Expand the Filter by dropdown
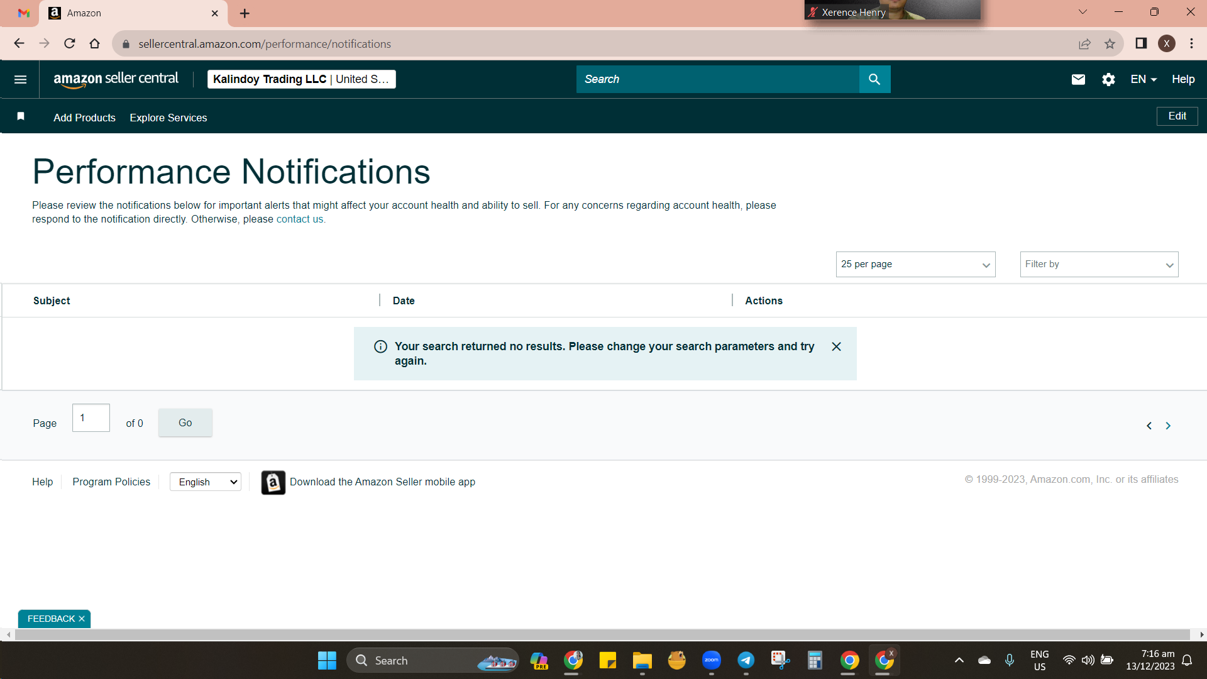Viewport: 1207px width, 679px height. pyautogui.click(x=1099, y=264)
